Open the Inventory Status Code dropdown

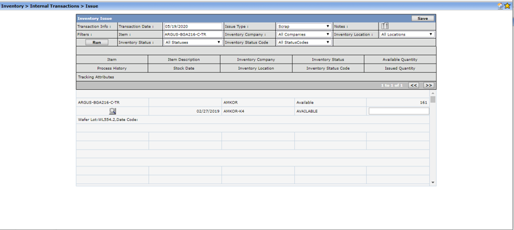tap(304, 42)
